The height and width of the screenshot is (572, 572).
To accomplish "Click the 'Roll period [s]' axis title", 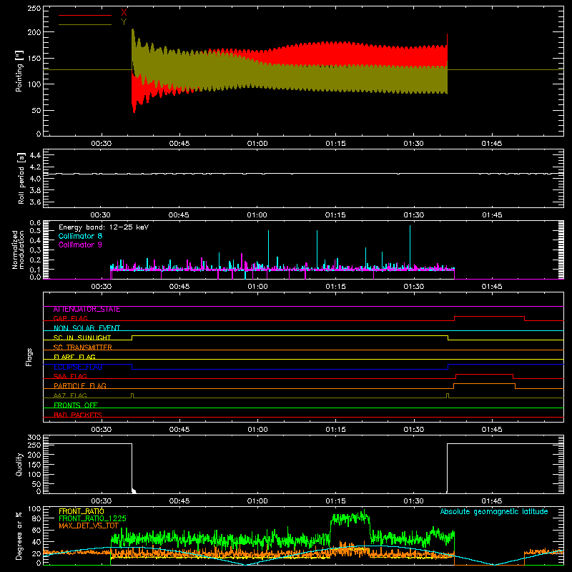I will (x=21, y=178).
